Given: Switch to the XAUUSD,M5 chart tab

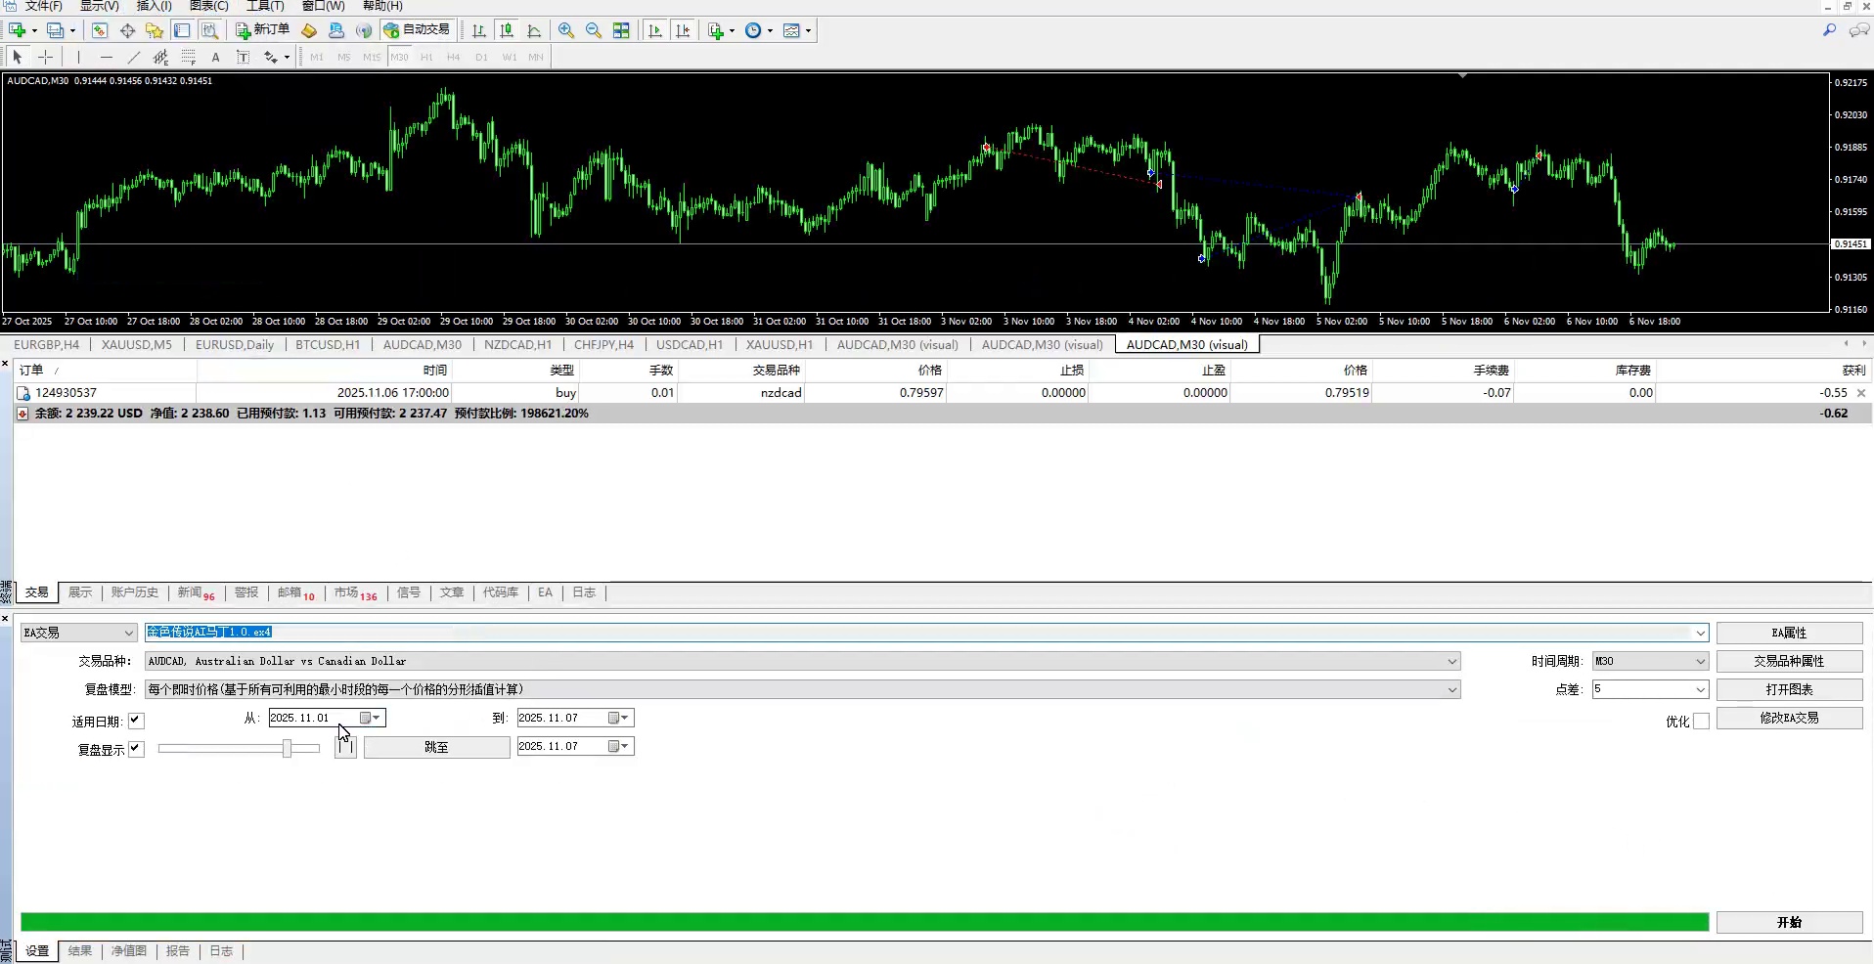Looking at the screenshot, I should (137, 344).
